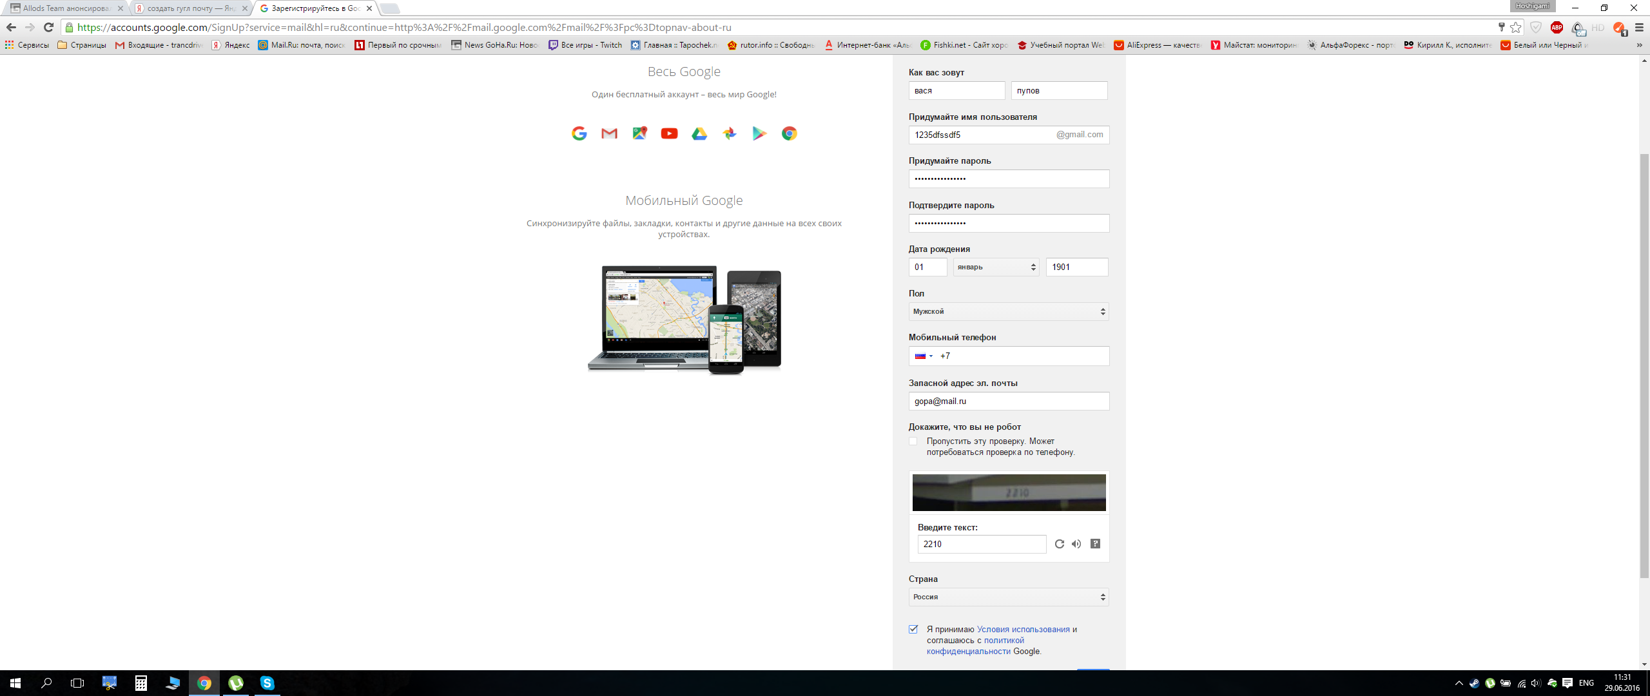Reload the page with refresh button

pyautogui.click(x=48, y=27)
